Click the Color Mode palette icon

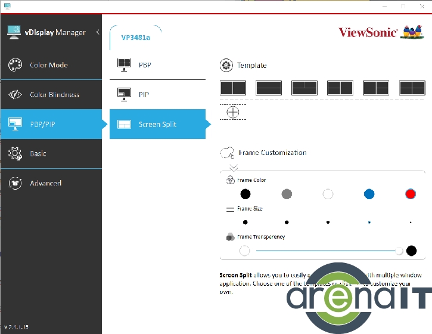[15, 65]
